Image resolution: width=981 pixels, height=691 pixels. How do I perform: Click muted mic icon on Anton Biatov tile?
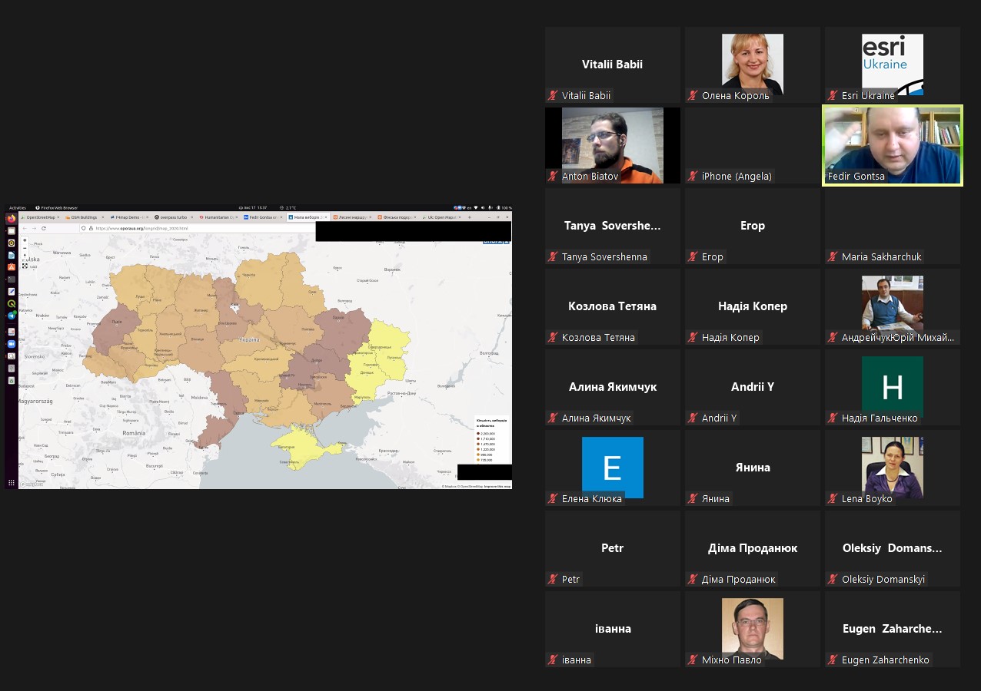pos(552,177)
